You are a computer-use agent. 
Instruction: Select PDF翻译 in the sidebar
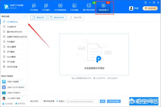coord(14,42)
